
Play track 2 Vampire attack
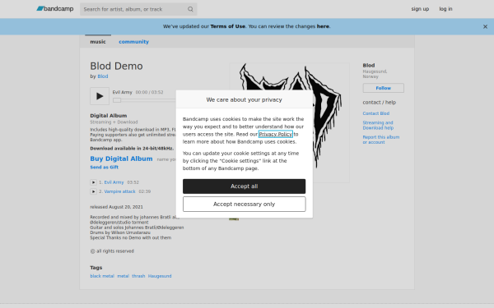click(x=93, y=191)
